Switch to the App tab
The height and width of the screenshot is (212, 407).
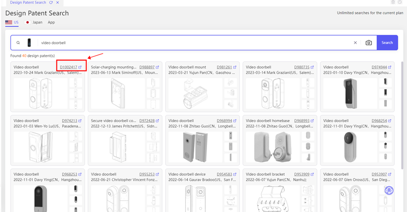pyautogui.click(x=51, y=22)
